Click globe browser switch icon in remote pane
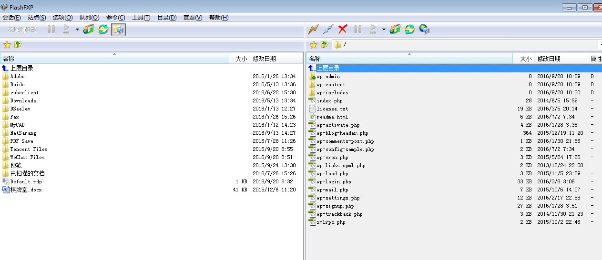The image size is (602, 260). coord(424,30)
